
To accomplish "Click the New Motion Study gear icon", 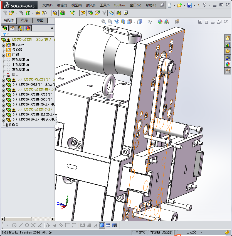I will click(x=83, y=13).
